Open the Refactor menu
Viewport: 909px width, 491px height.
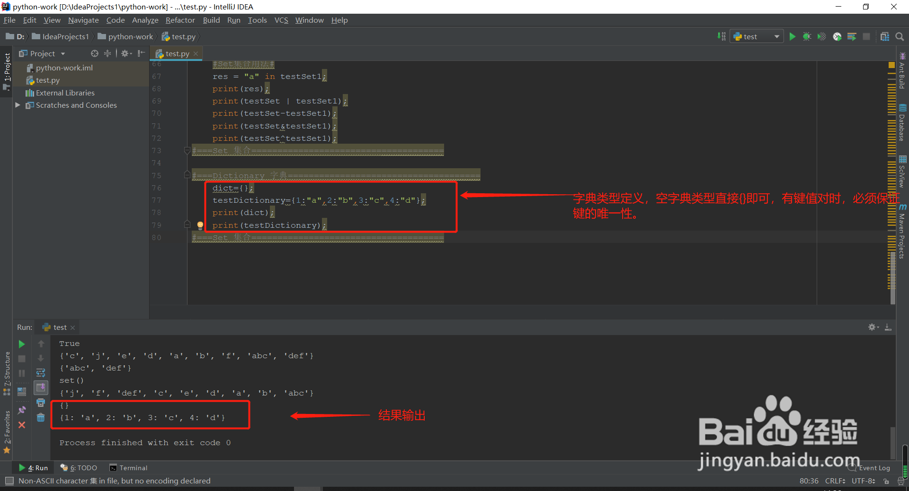[x=180, y=20]
